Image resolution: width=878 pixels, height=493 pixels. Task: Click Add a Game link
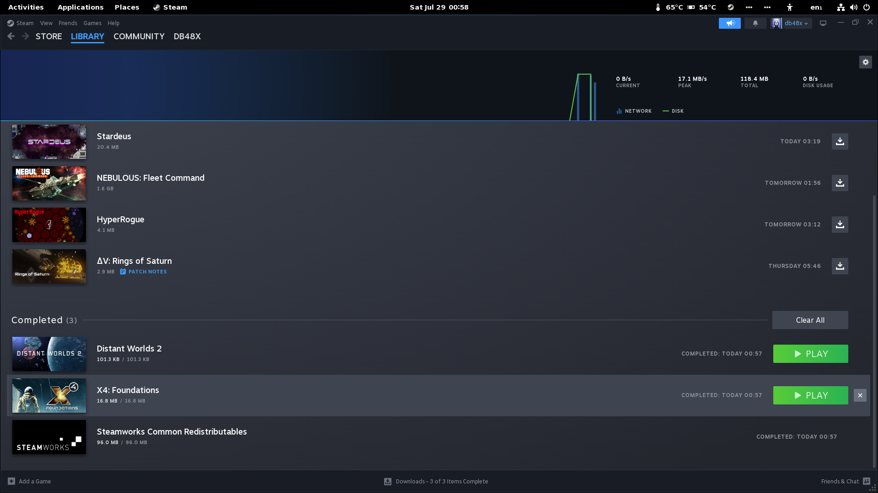[35, 481]
